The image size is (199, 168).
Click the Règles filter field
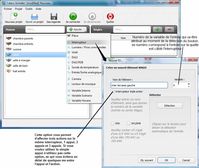point(132,29)
